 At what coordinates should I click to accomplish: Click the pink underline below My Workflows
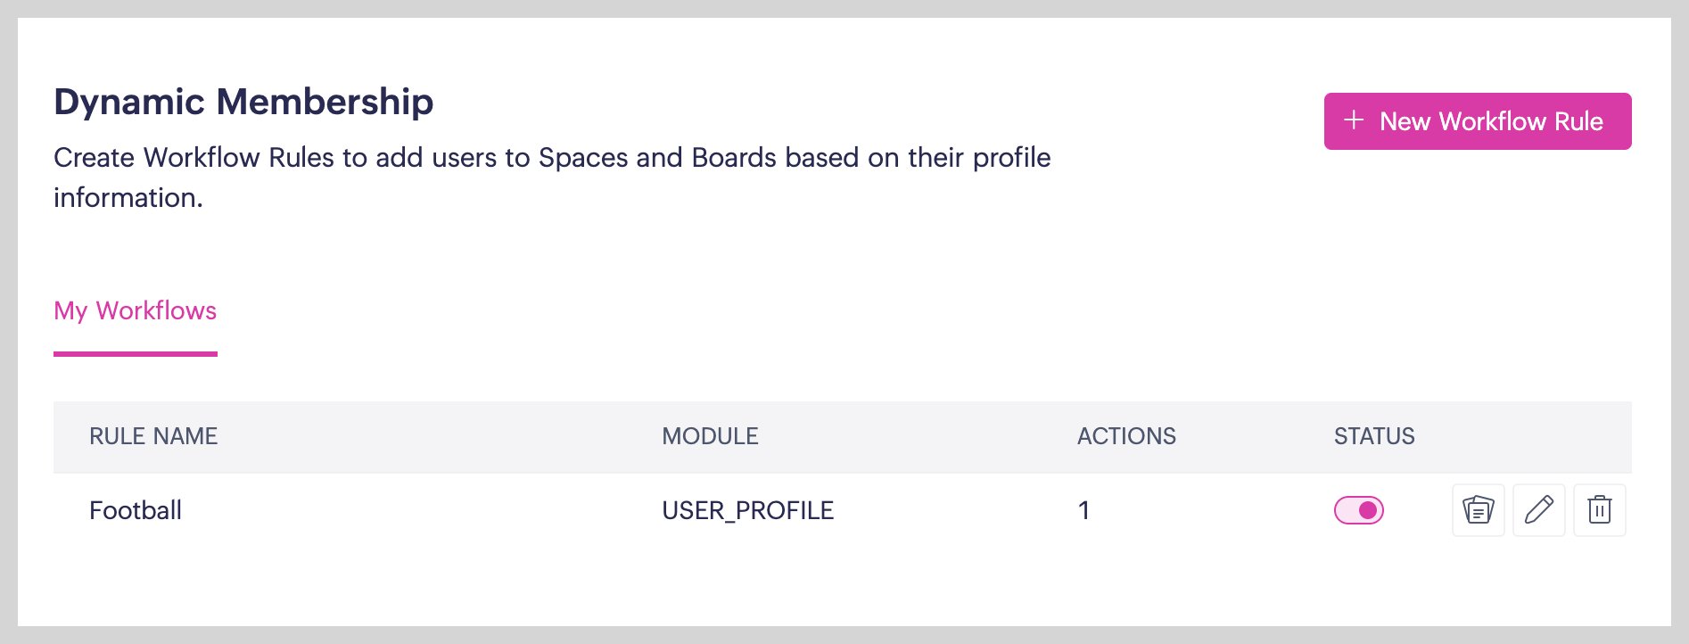click(136, 354)
